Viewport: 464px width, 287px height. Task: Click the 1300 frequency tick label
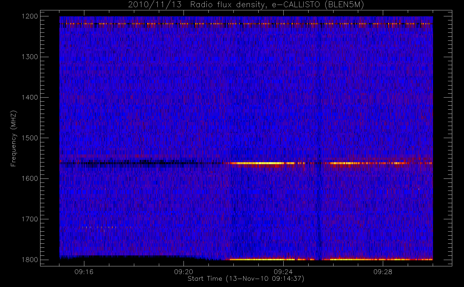click(x=30, y=57)
